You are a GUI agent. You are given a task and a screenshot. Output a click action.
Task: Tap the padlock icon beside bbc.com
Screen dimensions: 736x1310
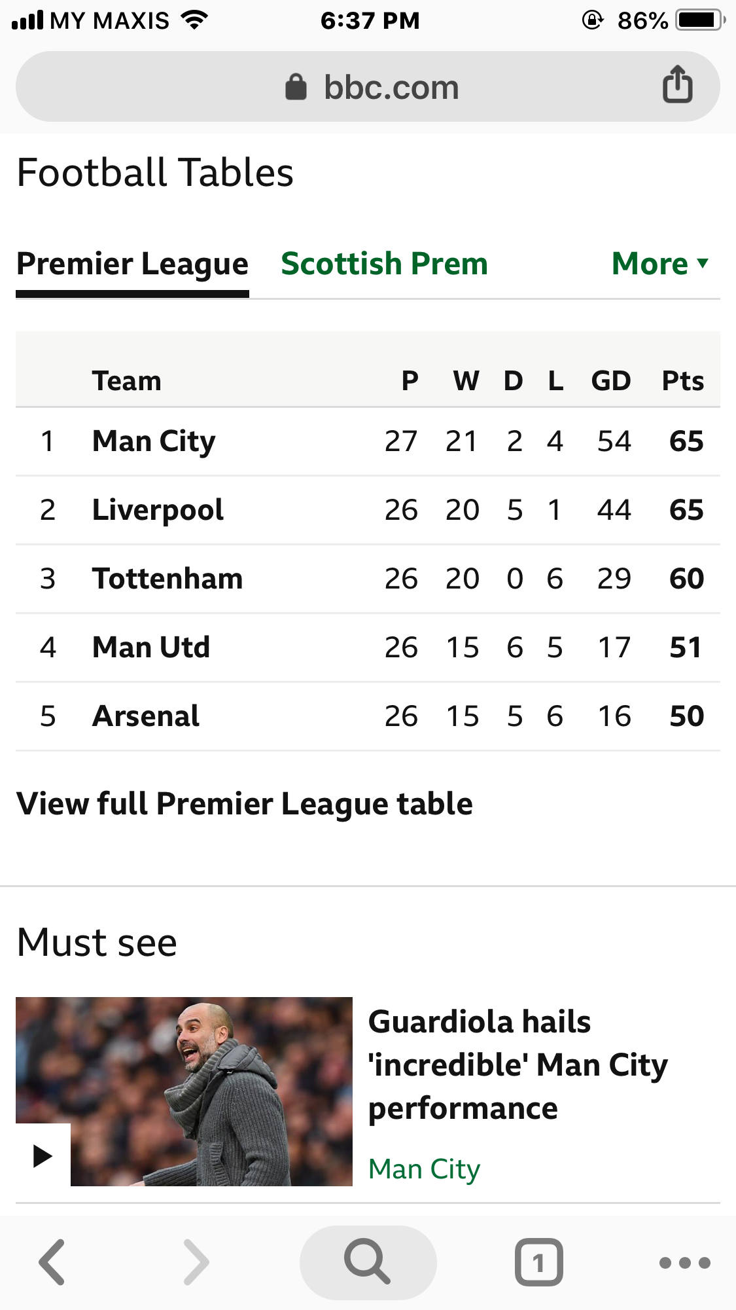(296, 87)
